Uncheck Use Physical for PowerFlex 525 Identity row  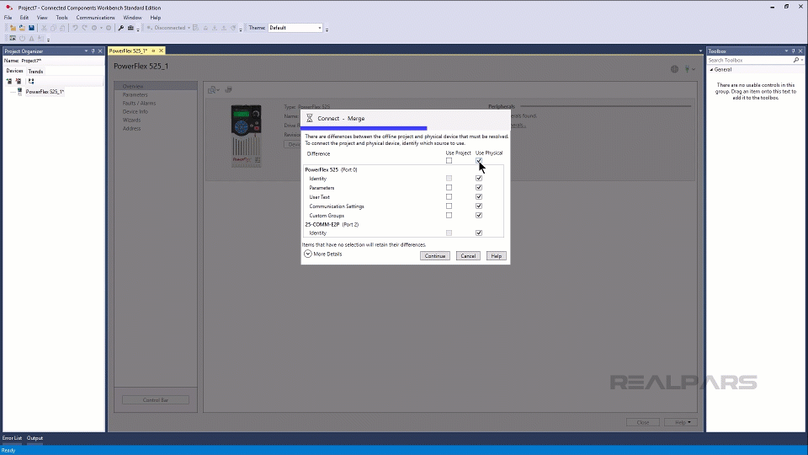click(x=479, y=179)
